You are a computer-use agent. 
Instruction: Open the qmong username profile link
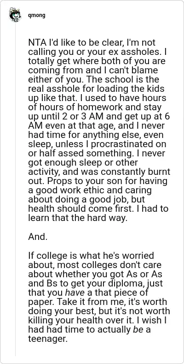(x=36, y=15)
